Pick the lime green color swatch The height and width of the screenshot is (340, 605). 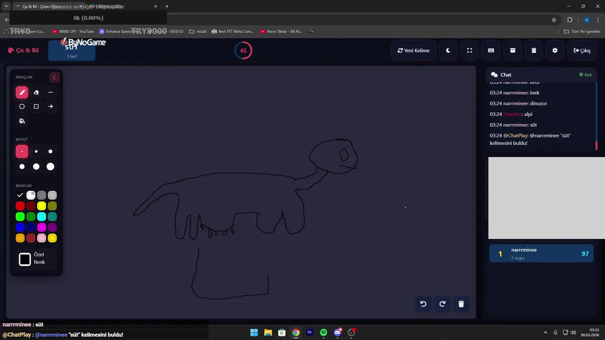pyautogui.click(x=20, y=217)
